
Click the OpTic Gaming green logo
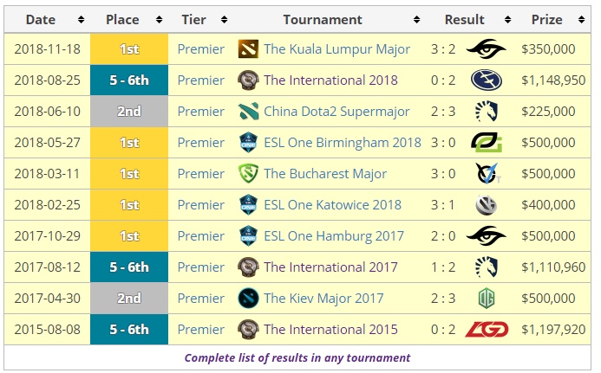(x=486, y=143)
